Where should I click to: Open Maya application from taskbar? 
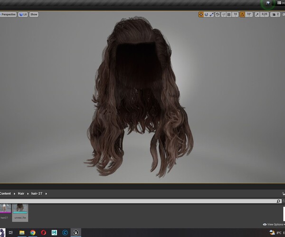click(54, 232)
